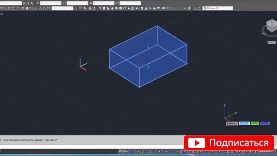This screenshot has width=277, height=156.
Task: Click the Команда dynamic prompt label
Action: click(x=232, y=123)
